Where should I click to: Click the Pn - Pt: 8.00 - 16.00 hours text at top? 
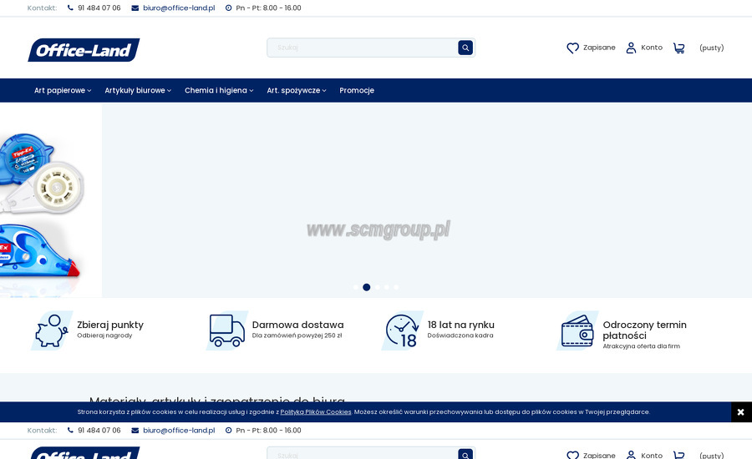coord(268,8)
